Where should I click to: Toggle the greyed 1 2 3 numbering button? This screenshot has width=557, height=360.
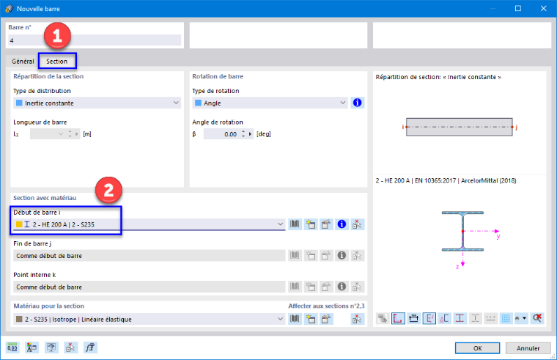pos(490,318)
